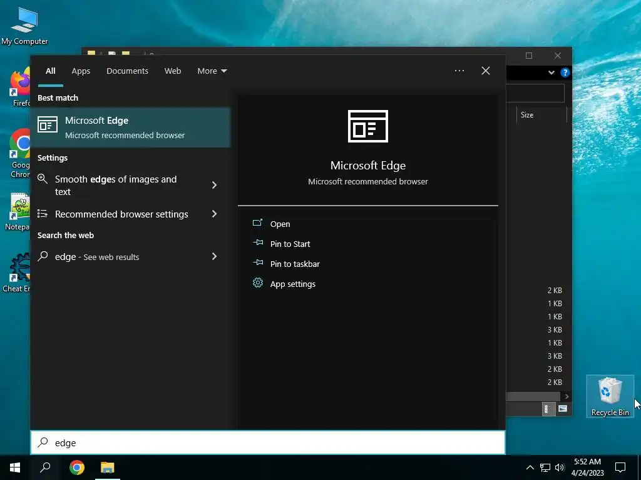Switch File Explorer to large icons view
The height and width of the screenshot is (480, 641).
[x=563, y=409]
